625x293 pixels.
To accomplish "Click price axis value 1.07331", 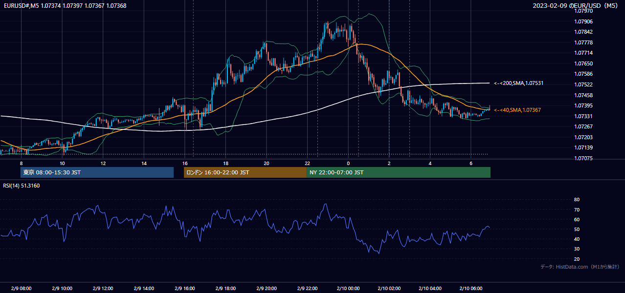I will 583,116.
